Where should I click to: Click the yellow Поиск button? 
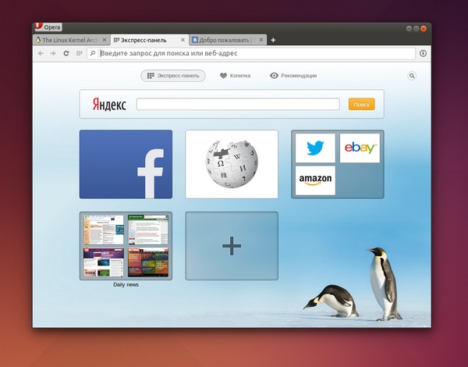[x=361, y=105]
